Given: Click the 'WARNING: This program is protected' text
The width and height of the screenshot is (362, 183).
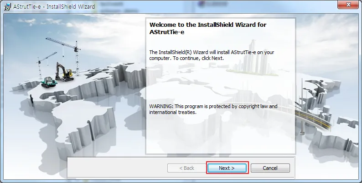Looking at the screenshot, I should tap(213, 109).
